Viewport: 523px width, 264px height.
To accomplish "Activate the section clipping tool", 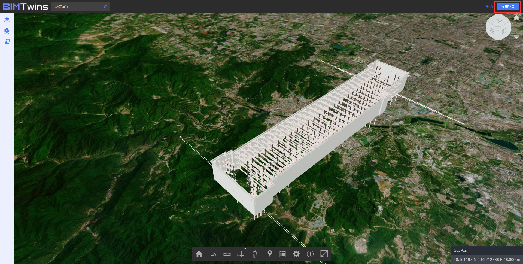I will pyautogui.click(x=241, y=254).
